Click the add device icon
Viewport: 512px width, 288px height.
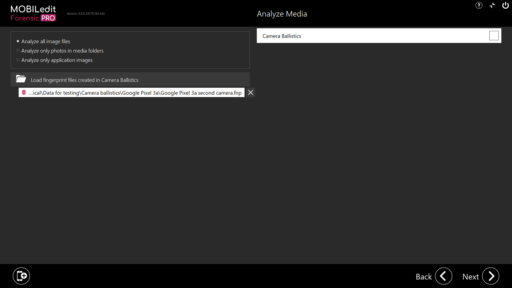[x=21, y=276]
